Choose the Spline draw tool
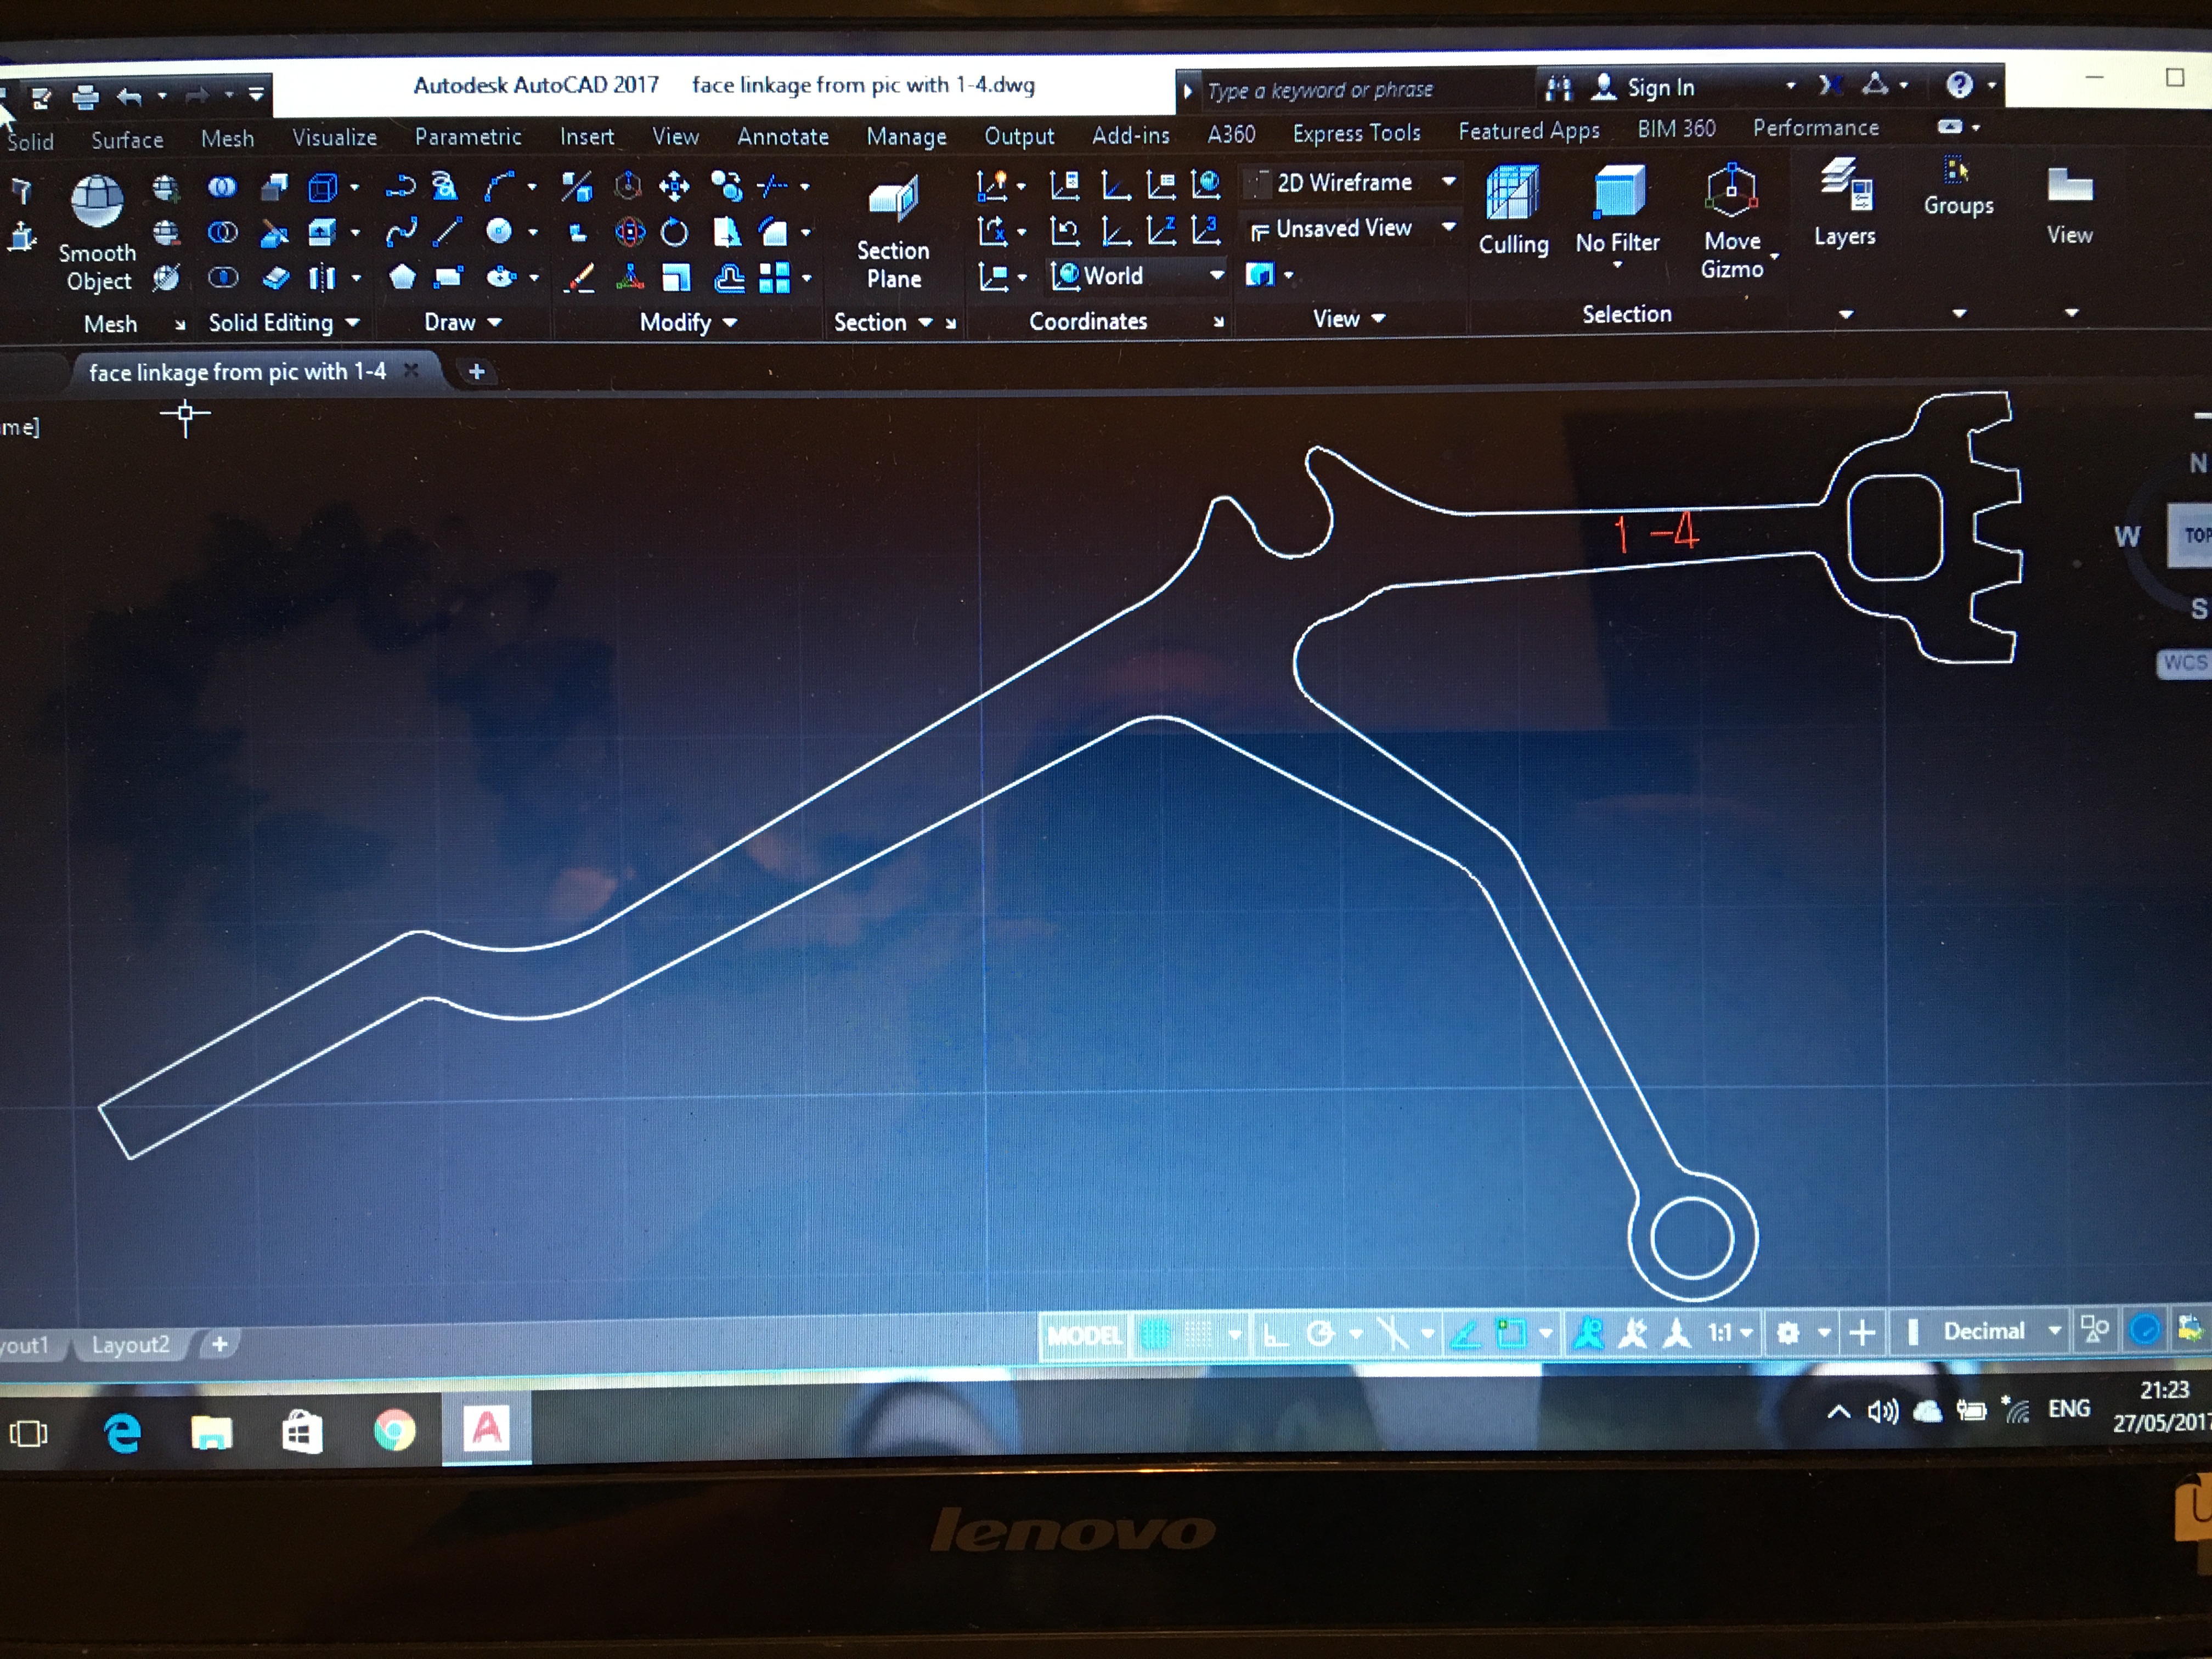This screenshot has width=2212, height=1659. click(401, 233)
